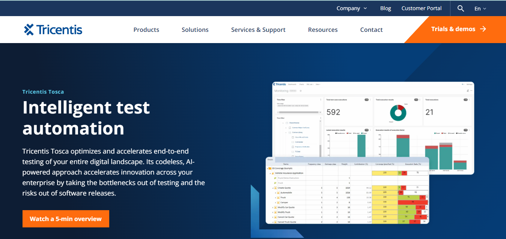Expand the Company dropdown
506x239 pixels.
click(x=352, y=8)
